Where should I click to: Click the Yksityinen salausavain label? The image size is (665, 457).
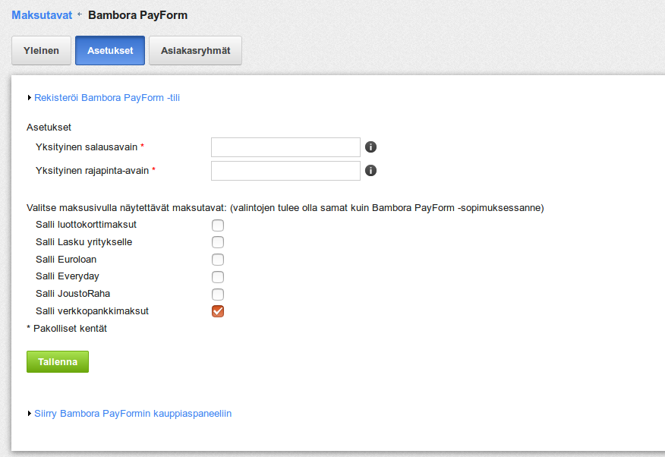pos(87,147)
